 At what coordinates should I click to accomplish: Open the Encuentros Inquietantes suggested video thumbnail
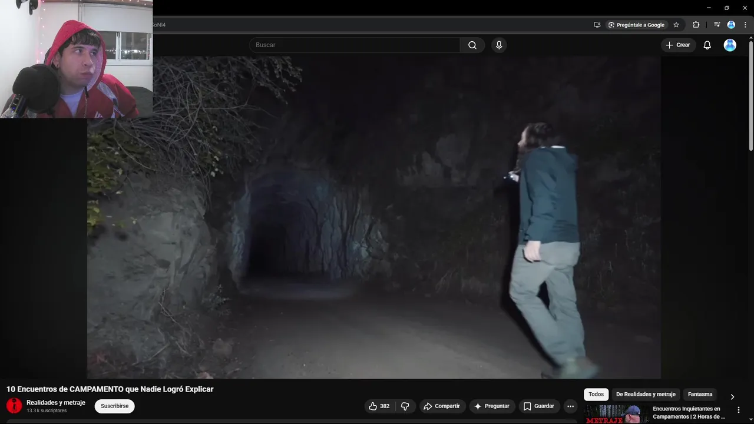(x=616, y=414)
